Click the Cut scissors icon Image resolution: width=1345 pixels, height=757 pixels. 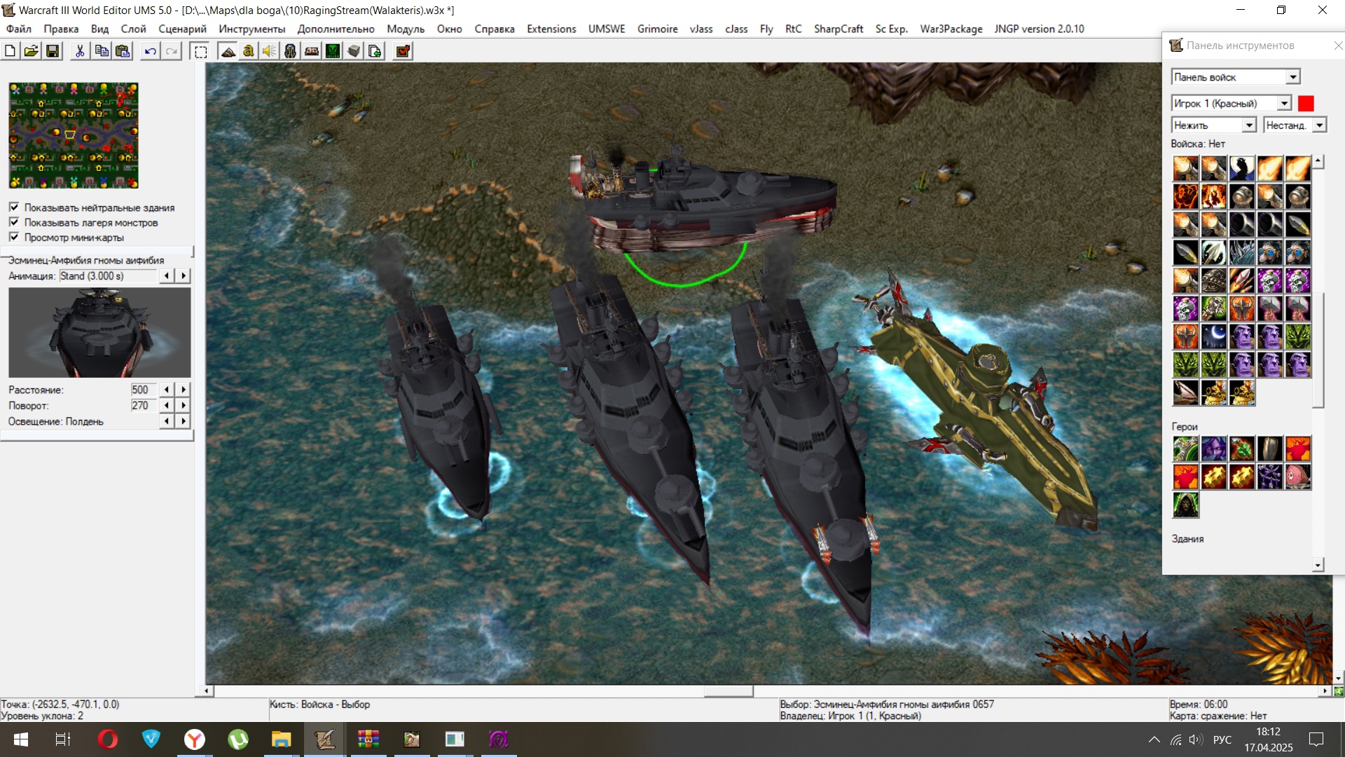80,51
